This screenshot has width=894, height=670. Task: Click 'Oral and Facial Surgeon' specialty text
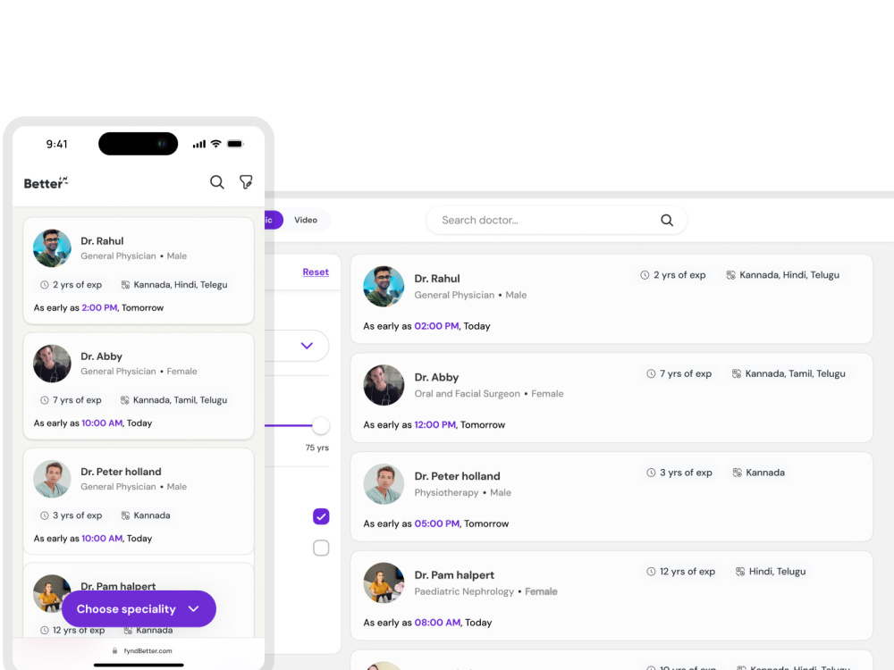pyautogui.click(x=467, y=394)
